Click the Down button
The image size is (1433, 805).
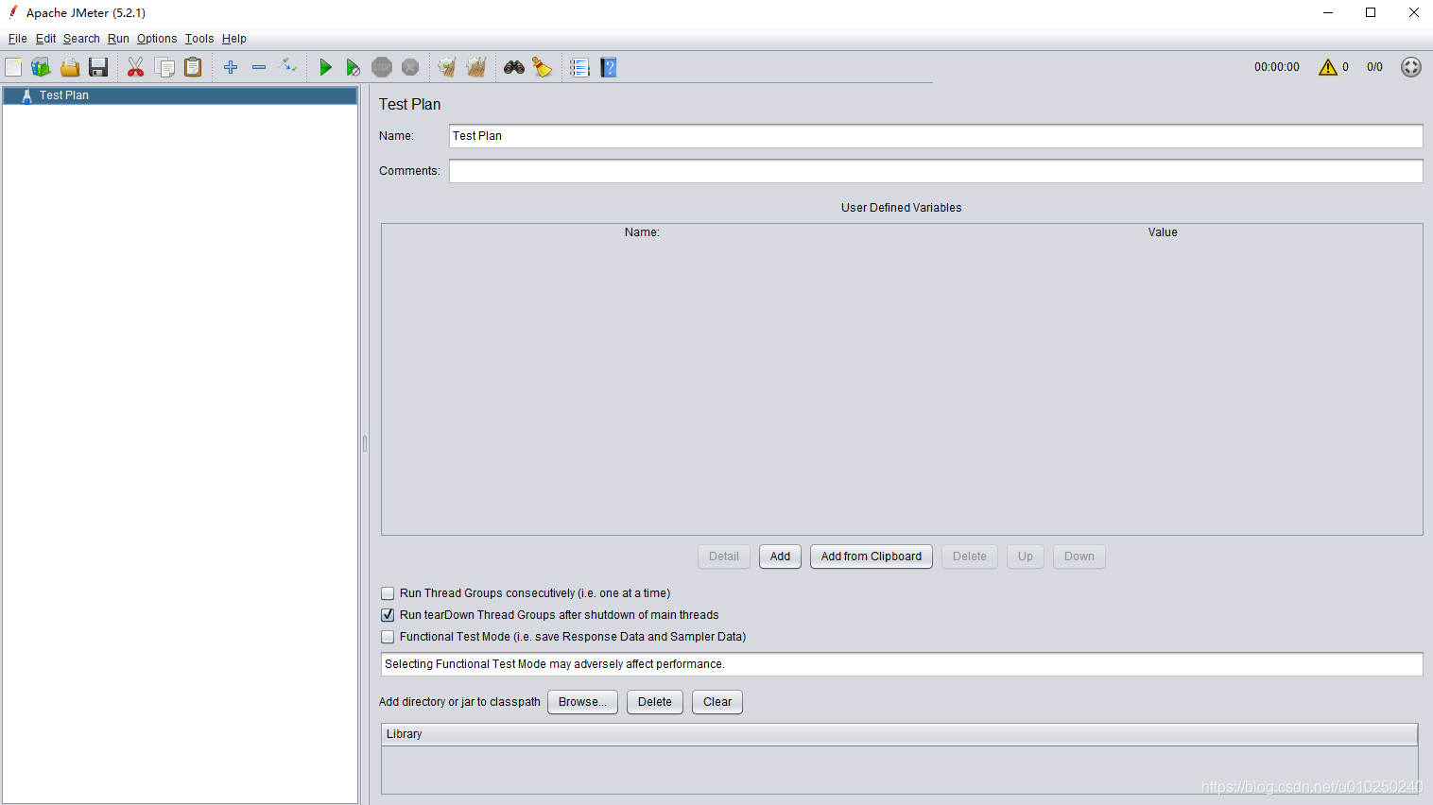[x=1079, y=557]
